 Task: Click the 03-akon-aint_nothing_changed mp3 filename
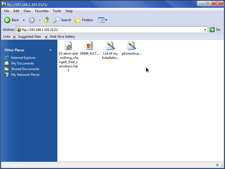68,62
